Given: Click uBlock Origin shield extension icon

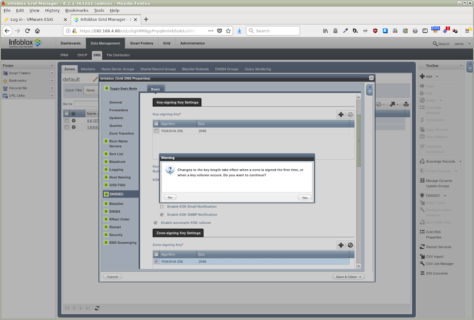Looking at the screenshot, I should coord(375,31).
